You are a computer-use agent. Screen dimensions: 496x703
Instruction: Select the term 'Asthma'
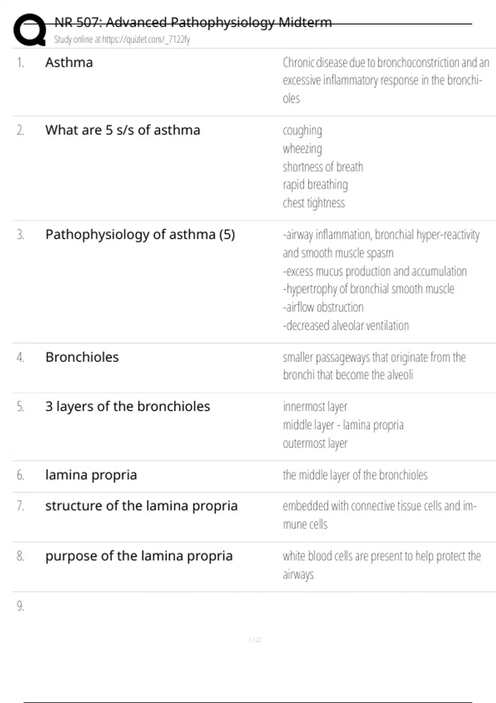point(69,62)
